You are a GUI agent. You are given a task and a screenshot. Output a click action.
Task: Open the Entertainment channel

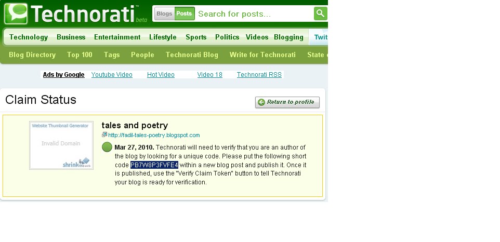117,37
